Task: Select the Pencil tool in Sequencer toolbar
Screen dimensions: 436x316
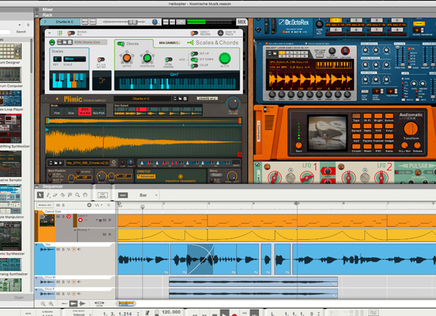Action: (48, 195)
